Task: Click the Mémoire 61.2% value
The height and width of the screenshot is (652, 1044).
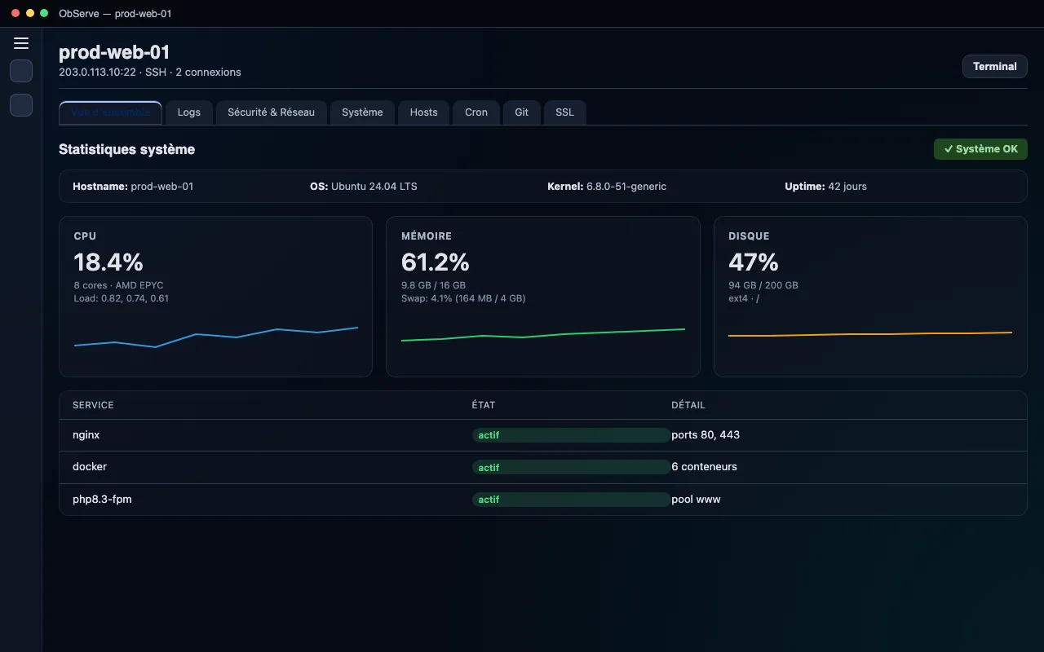Action: click(x=436, y=262)
